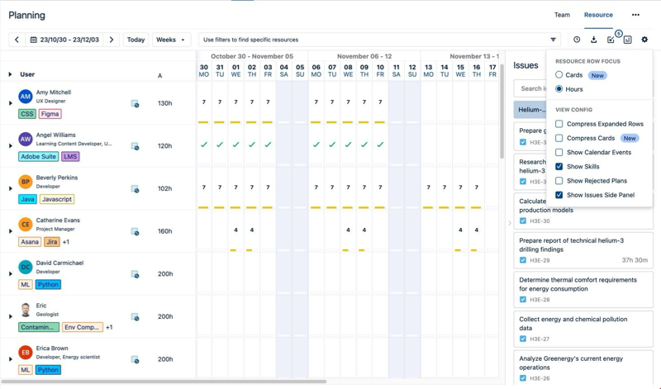This screenshot has height=389, width=661.
Task: Expand Catherine Evans's resource row
Action: coord(11,231)
